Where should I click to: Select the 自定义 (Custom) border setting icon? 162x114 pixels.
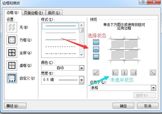pyautogui.click(x=12, y=78)
